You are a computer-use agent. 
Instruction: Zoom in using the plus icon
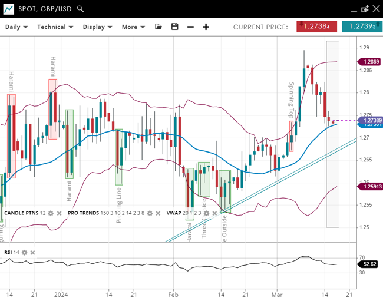[206, 27]
